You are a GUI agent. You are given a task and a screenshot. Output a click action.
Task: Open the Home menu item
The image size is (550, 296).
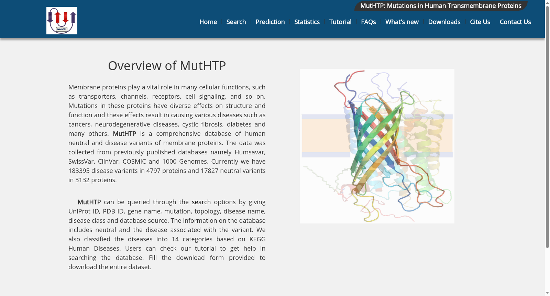pyautogui.click(x=208, y=22)
